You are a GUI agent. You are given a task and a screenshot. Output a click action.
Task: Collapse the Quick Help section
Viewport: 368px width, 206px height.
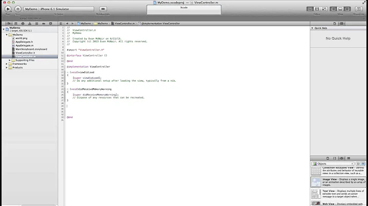click(x=312, y=28)
